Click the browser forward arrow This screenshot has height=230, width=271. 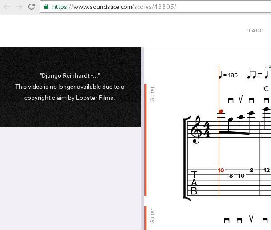[19, 7]
